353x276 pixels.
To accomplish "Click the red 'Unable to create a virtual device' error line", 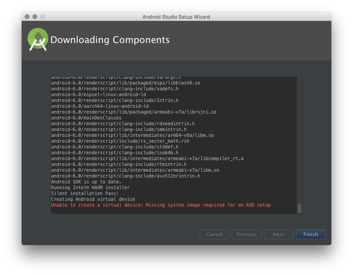I will (161, 205).
